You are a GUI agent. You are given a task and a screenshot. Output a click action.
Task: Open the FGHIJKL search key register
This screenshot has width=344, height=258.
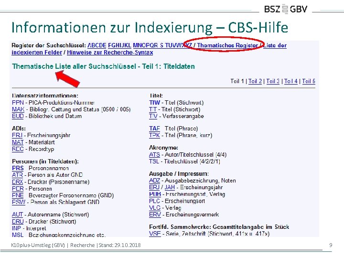click(119, 45)
